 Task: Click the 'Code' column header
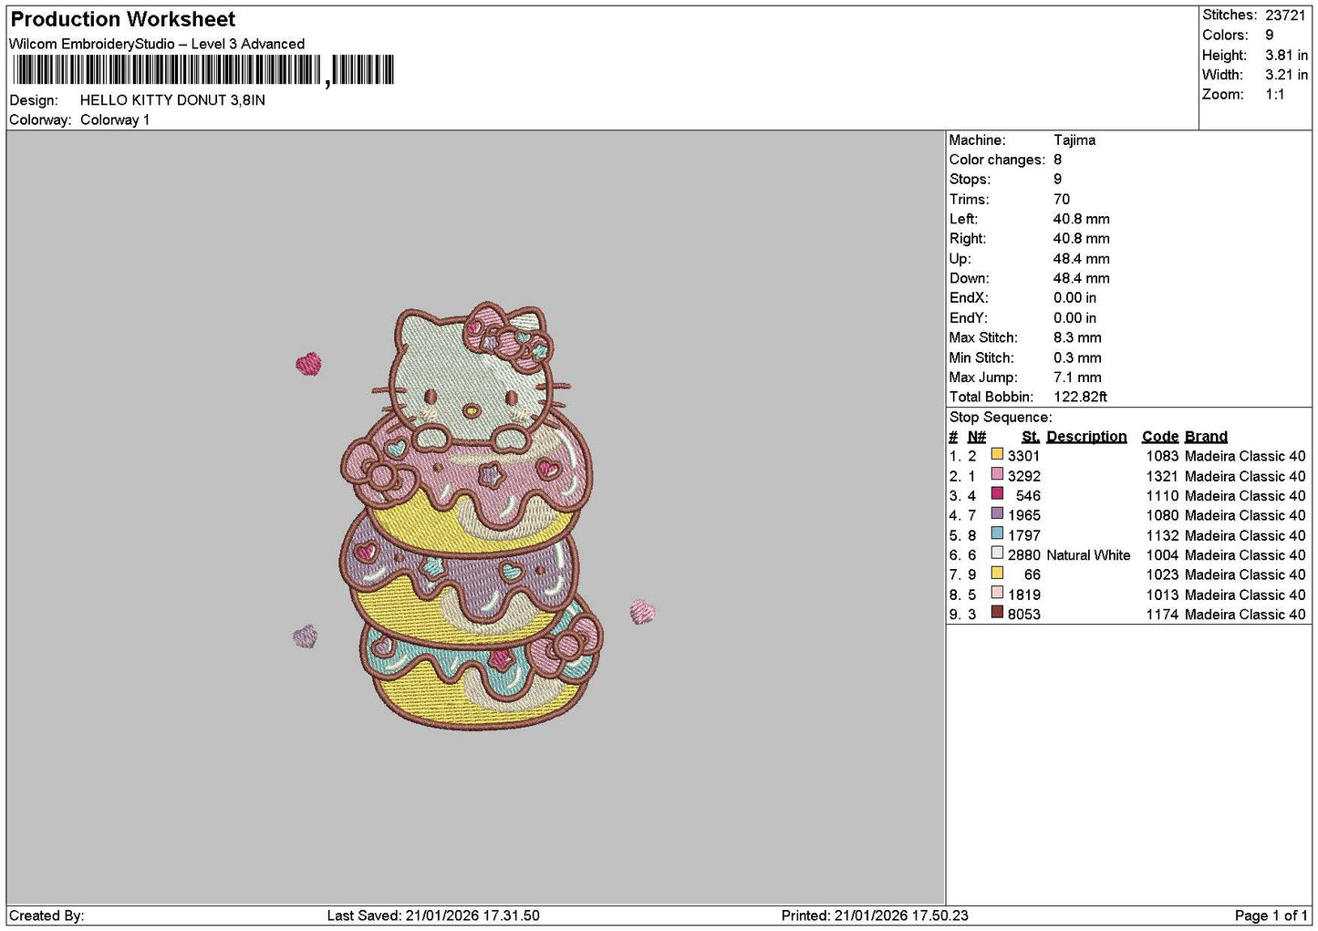click(x=1160, y=437)
